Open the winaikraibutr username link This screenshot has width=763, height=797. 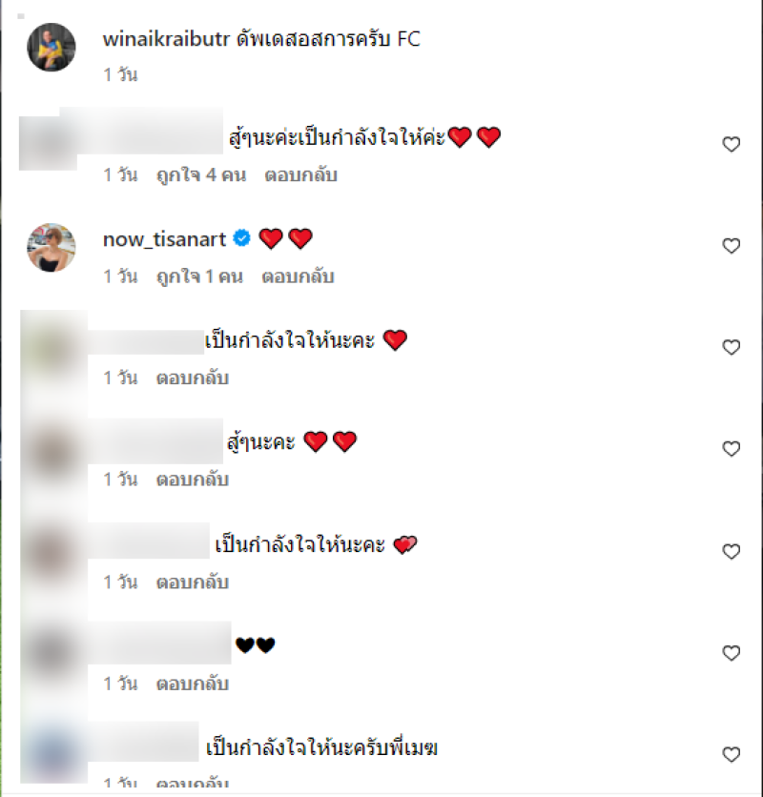click(166, 39)
